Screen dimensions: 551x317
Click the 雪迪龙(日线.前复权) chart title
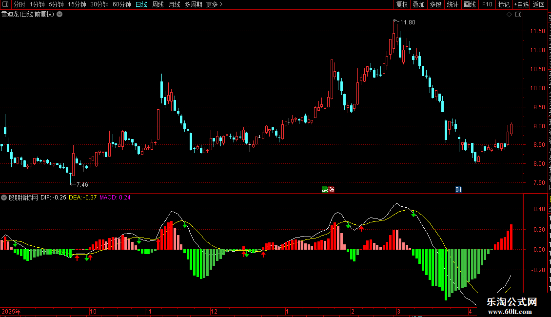(x=28, y=15)
